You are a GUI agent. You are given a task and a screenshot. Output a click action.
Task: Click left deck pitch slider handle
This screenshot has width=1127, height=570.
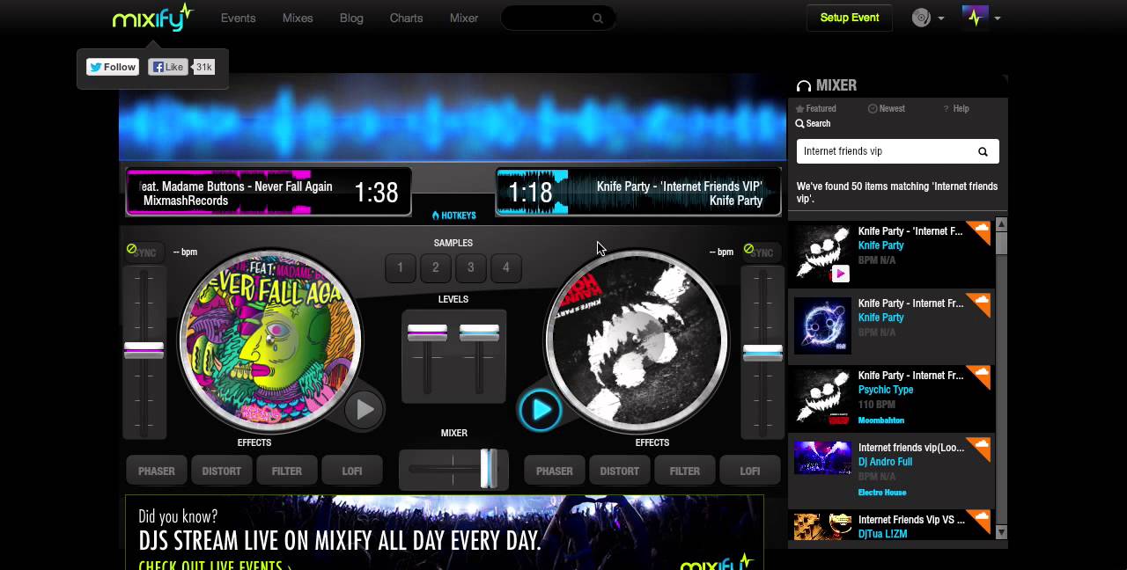point(144,350)
